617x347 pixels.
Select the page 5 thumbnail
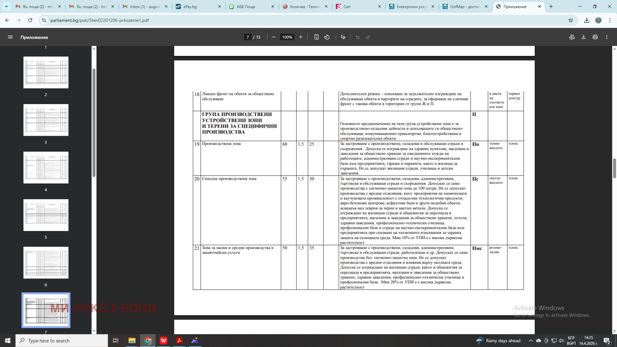coord(46,215)
